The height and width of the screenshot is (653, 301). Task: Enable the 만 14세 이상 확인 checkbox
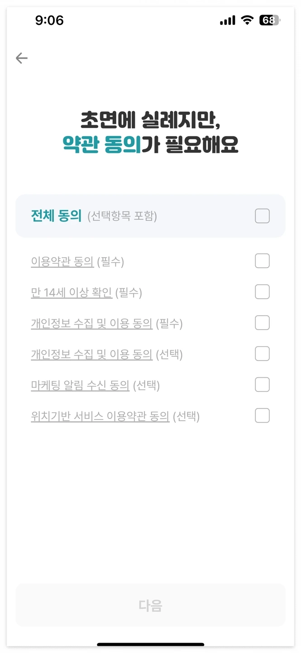point(262,292)
